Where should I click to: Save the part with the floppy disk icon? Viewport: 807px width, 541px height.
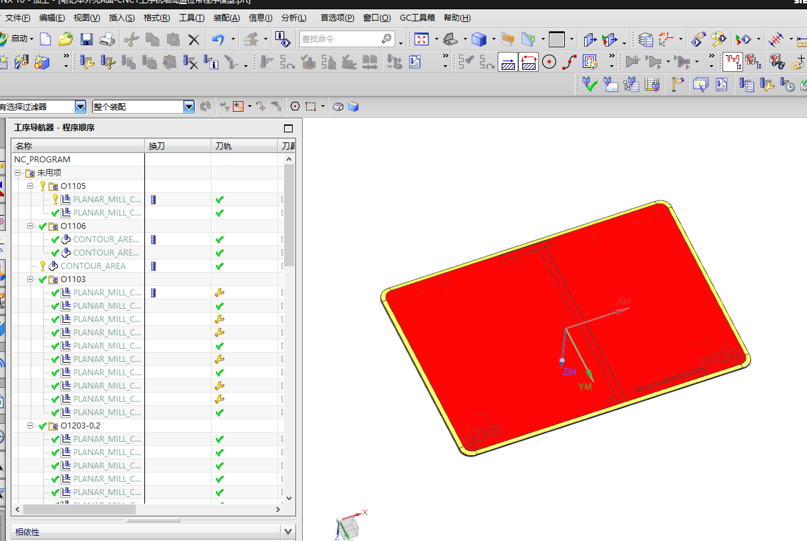point(86,39)
